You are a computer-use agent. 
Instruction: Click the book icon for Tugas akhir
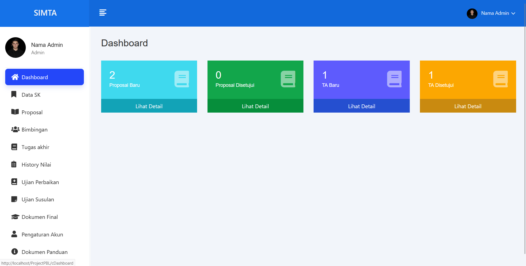[x=14, y=147]
